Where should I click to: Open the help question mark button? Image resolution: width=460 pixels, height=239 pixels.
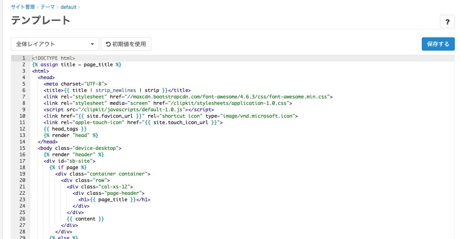[x=447, y=22]
